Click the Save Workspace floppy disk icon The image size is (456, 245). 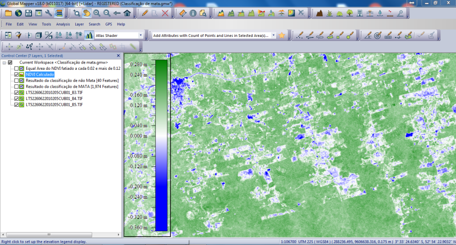tap(28, 13)
